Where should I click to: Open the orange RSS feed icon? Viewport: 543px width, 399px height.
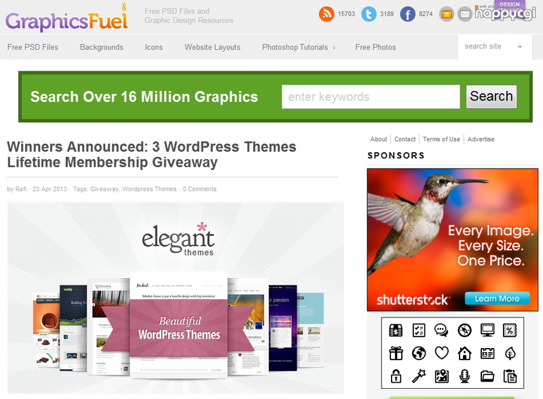click(x=326, y=14)
